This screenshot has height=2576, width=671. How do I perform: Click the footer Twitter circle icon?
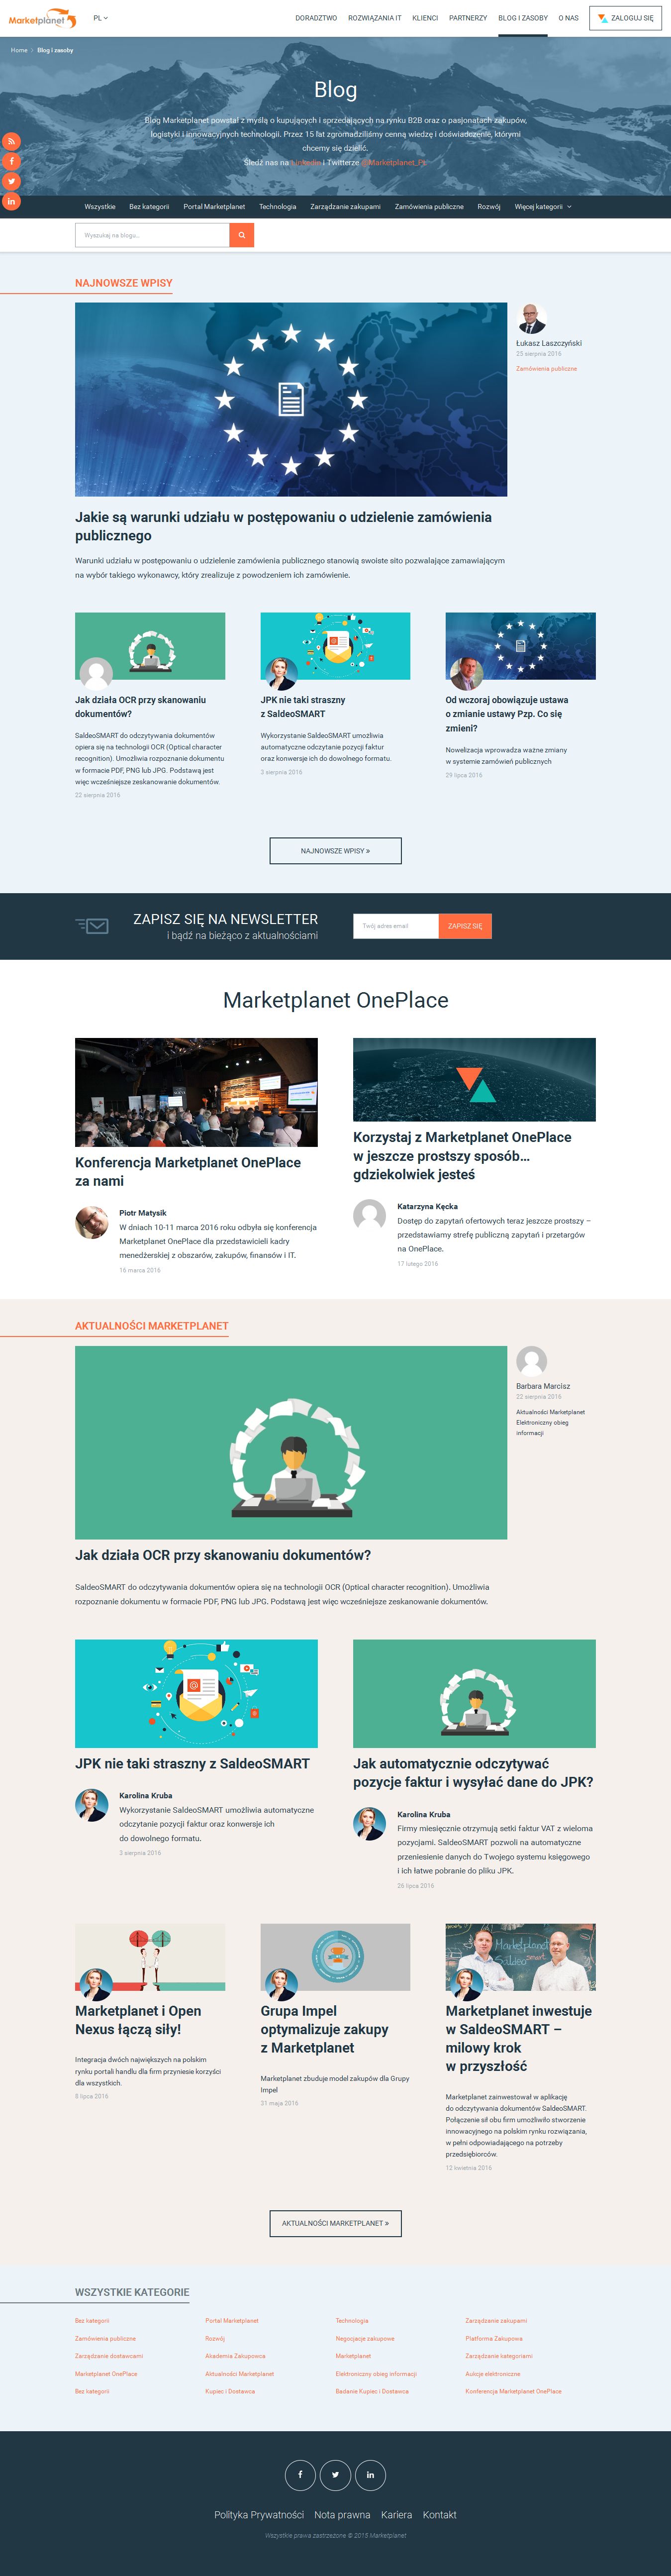335,2474
